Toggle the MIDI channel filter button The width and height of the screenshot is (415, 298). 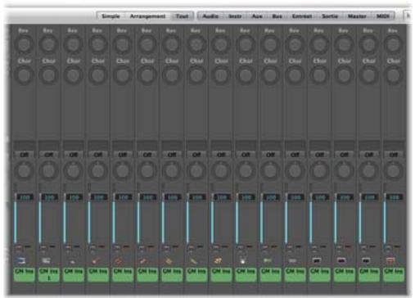pos(383,16)
